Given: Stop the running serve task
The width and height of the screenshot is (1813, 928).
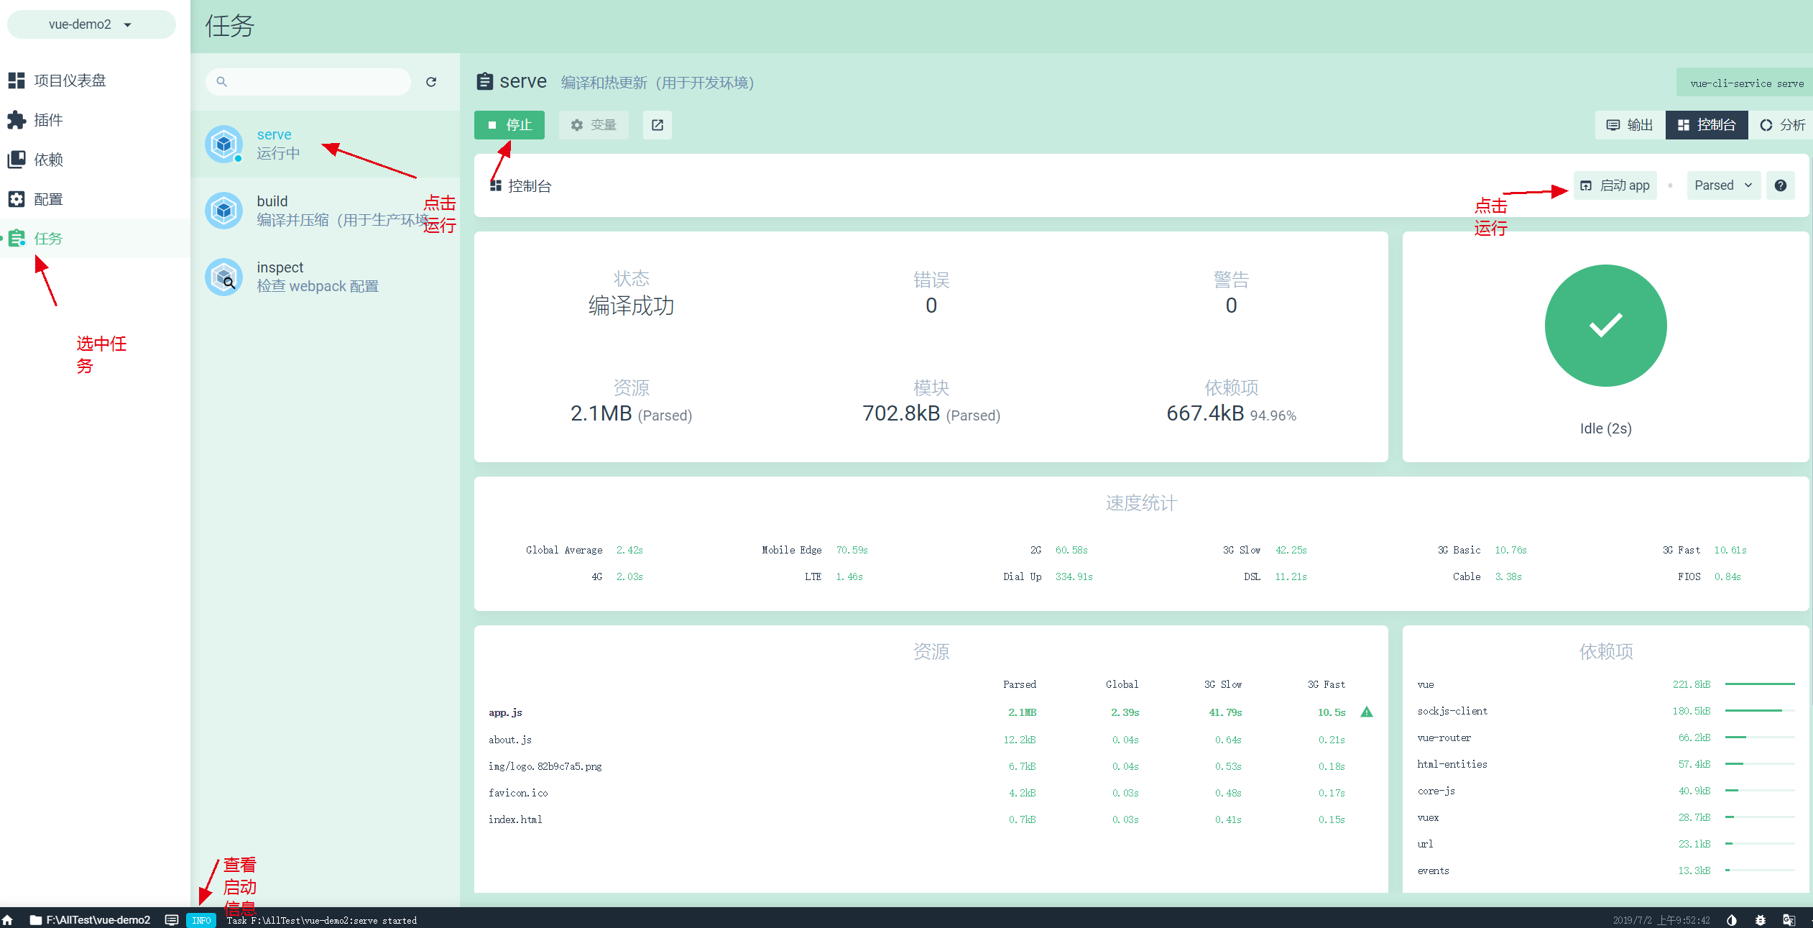Looking at the screenshot, I should point(509,125).
